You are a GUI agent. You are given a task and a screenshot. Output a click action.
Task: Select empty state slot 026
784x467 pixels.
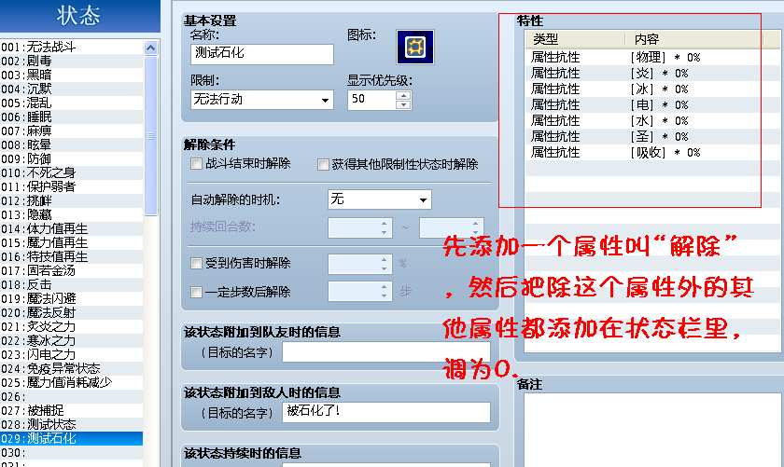pos(72,396)
